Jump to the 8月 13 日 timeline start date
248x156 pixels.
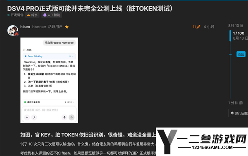pos(236,26)
